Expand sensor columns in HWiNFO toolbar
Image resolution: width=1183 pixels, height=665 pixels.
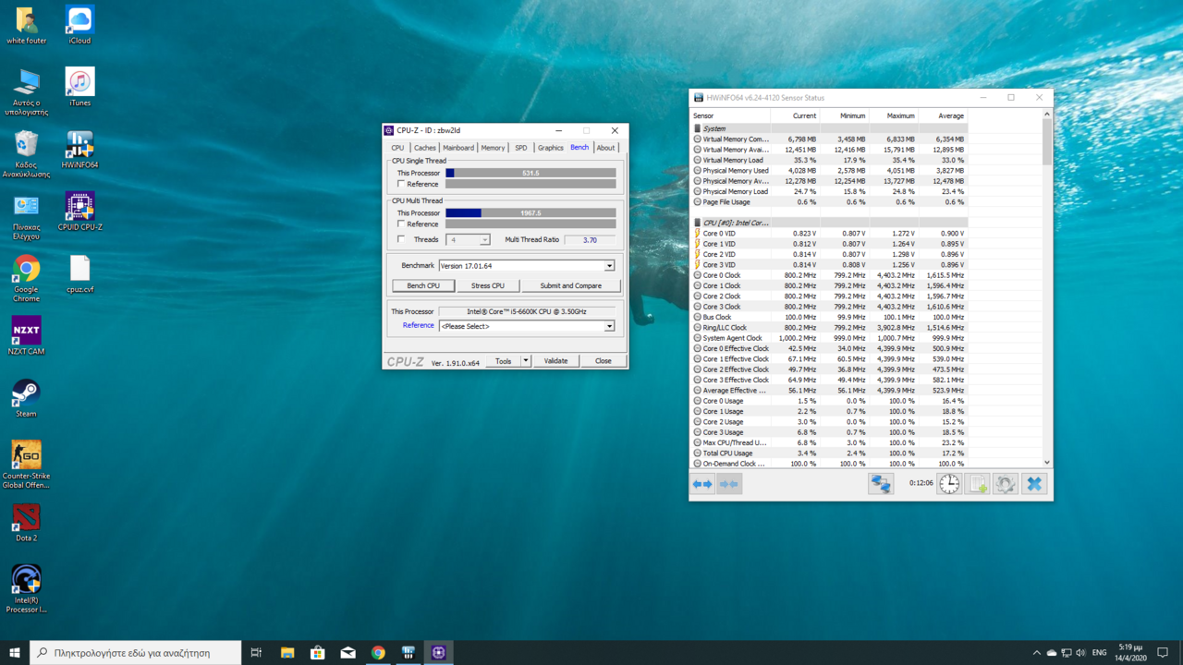tap(702, 484)
